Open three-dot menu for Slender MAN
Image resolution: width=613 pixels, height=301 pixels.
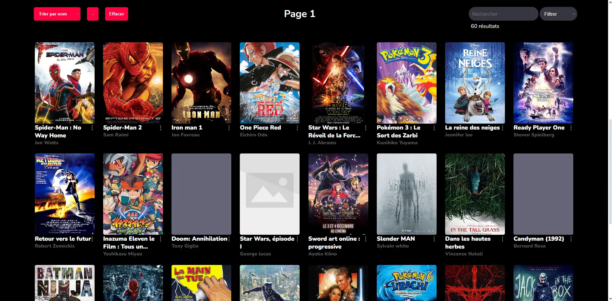tap(434, 239)
